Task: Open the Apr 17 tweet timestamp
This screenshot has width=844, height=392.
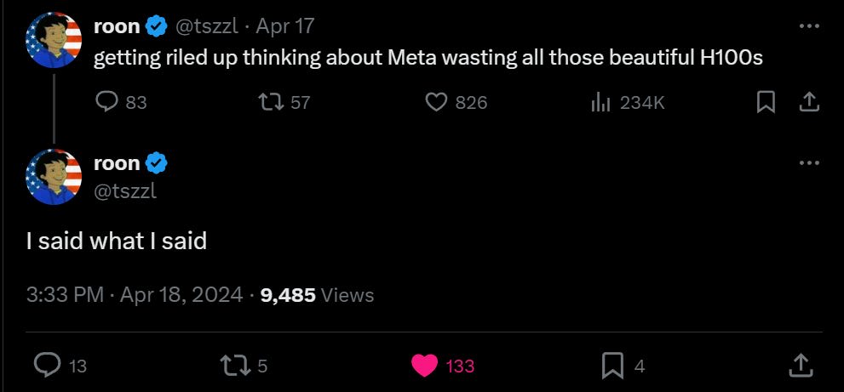Action: [x=285, y=26]
